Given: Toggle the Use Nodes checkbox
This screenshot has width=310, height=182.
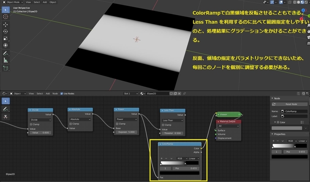Looking at the screenshot, I should coord(62,93).
